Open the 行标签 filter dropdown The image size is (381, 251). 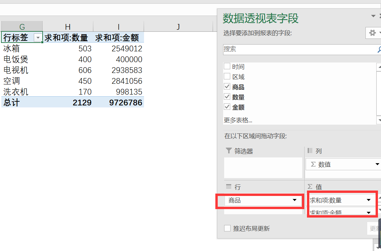coord(38,37)
